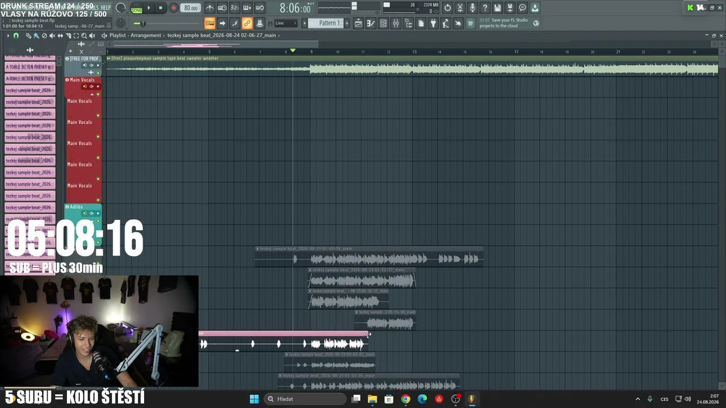
Task: Select the Slice tool in Playlist
Action: [x=68, y=36]
